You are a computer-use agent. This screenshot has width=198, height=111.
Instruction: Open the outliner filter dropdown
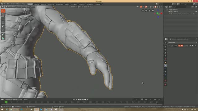click(x=192, y=7)
